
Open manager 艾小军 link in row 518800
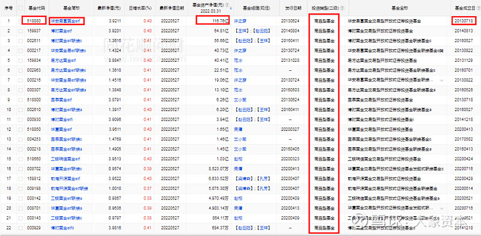[x=240, y=100]
